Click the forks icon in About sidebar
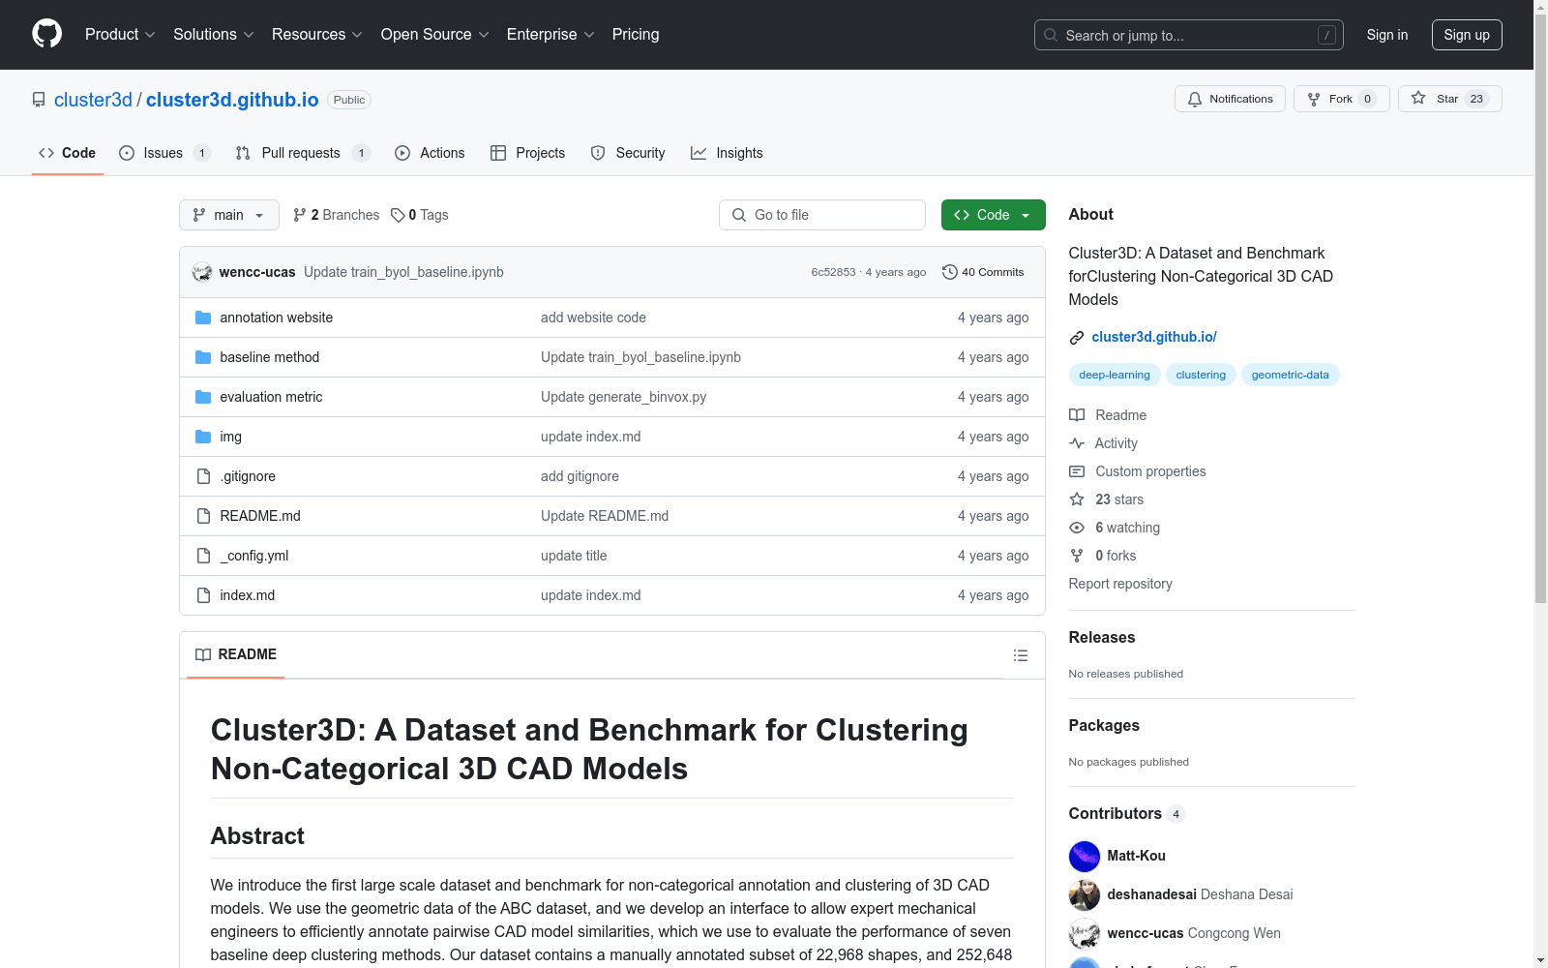The height and width of the screenshot is (968, 1548). point(1077,556)
